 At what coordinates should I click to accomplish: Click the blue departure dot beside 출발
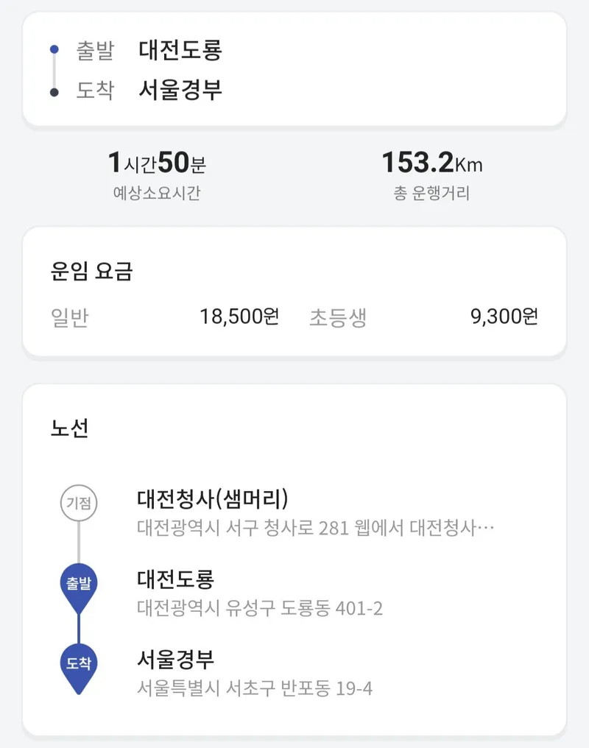(54, 49)
